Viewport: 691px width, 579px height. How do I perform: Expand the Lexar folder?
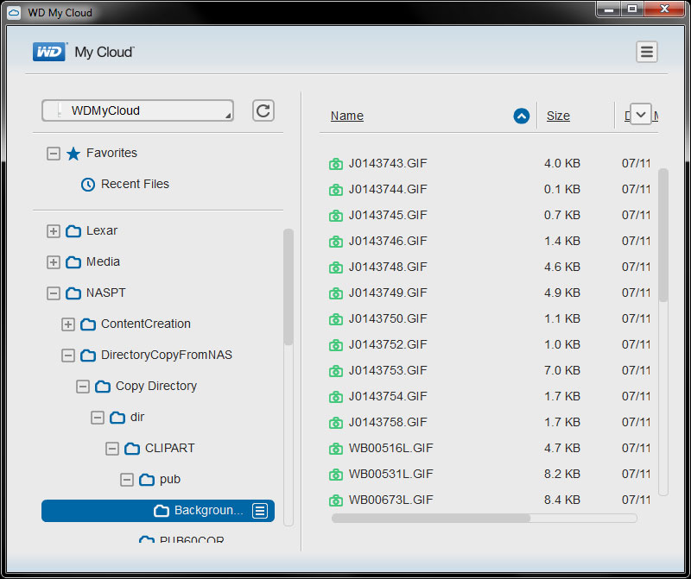click(54, 231)
